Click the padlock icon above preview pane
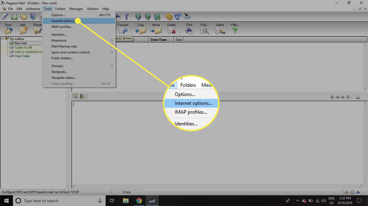 pos(348,97)
